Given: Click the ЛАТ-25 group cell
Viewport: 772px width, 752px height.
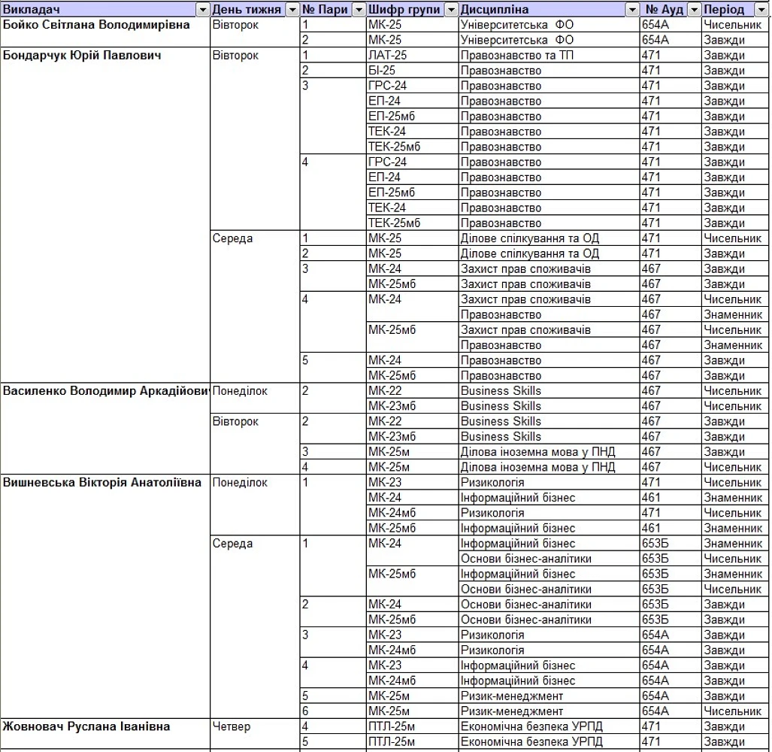Looking at the screenshot, I should tap(388, 56).
